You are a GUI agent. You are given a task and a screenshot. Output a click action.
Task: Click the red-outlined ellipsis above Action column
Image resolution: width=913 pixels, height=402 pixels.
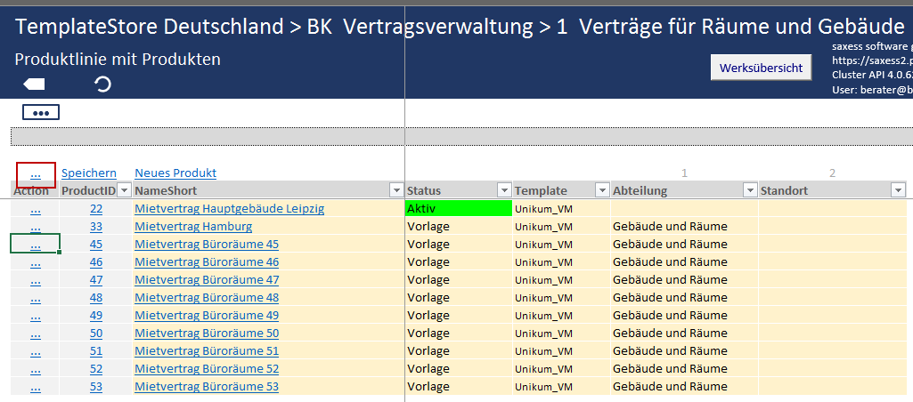36,173
